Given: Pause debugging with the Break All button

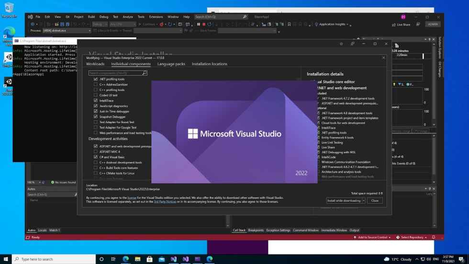Looking at the screenshot, I should (198, 24).
